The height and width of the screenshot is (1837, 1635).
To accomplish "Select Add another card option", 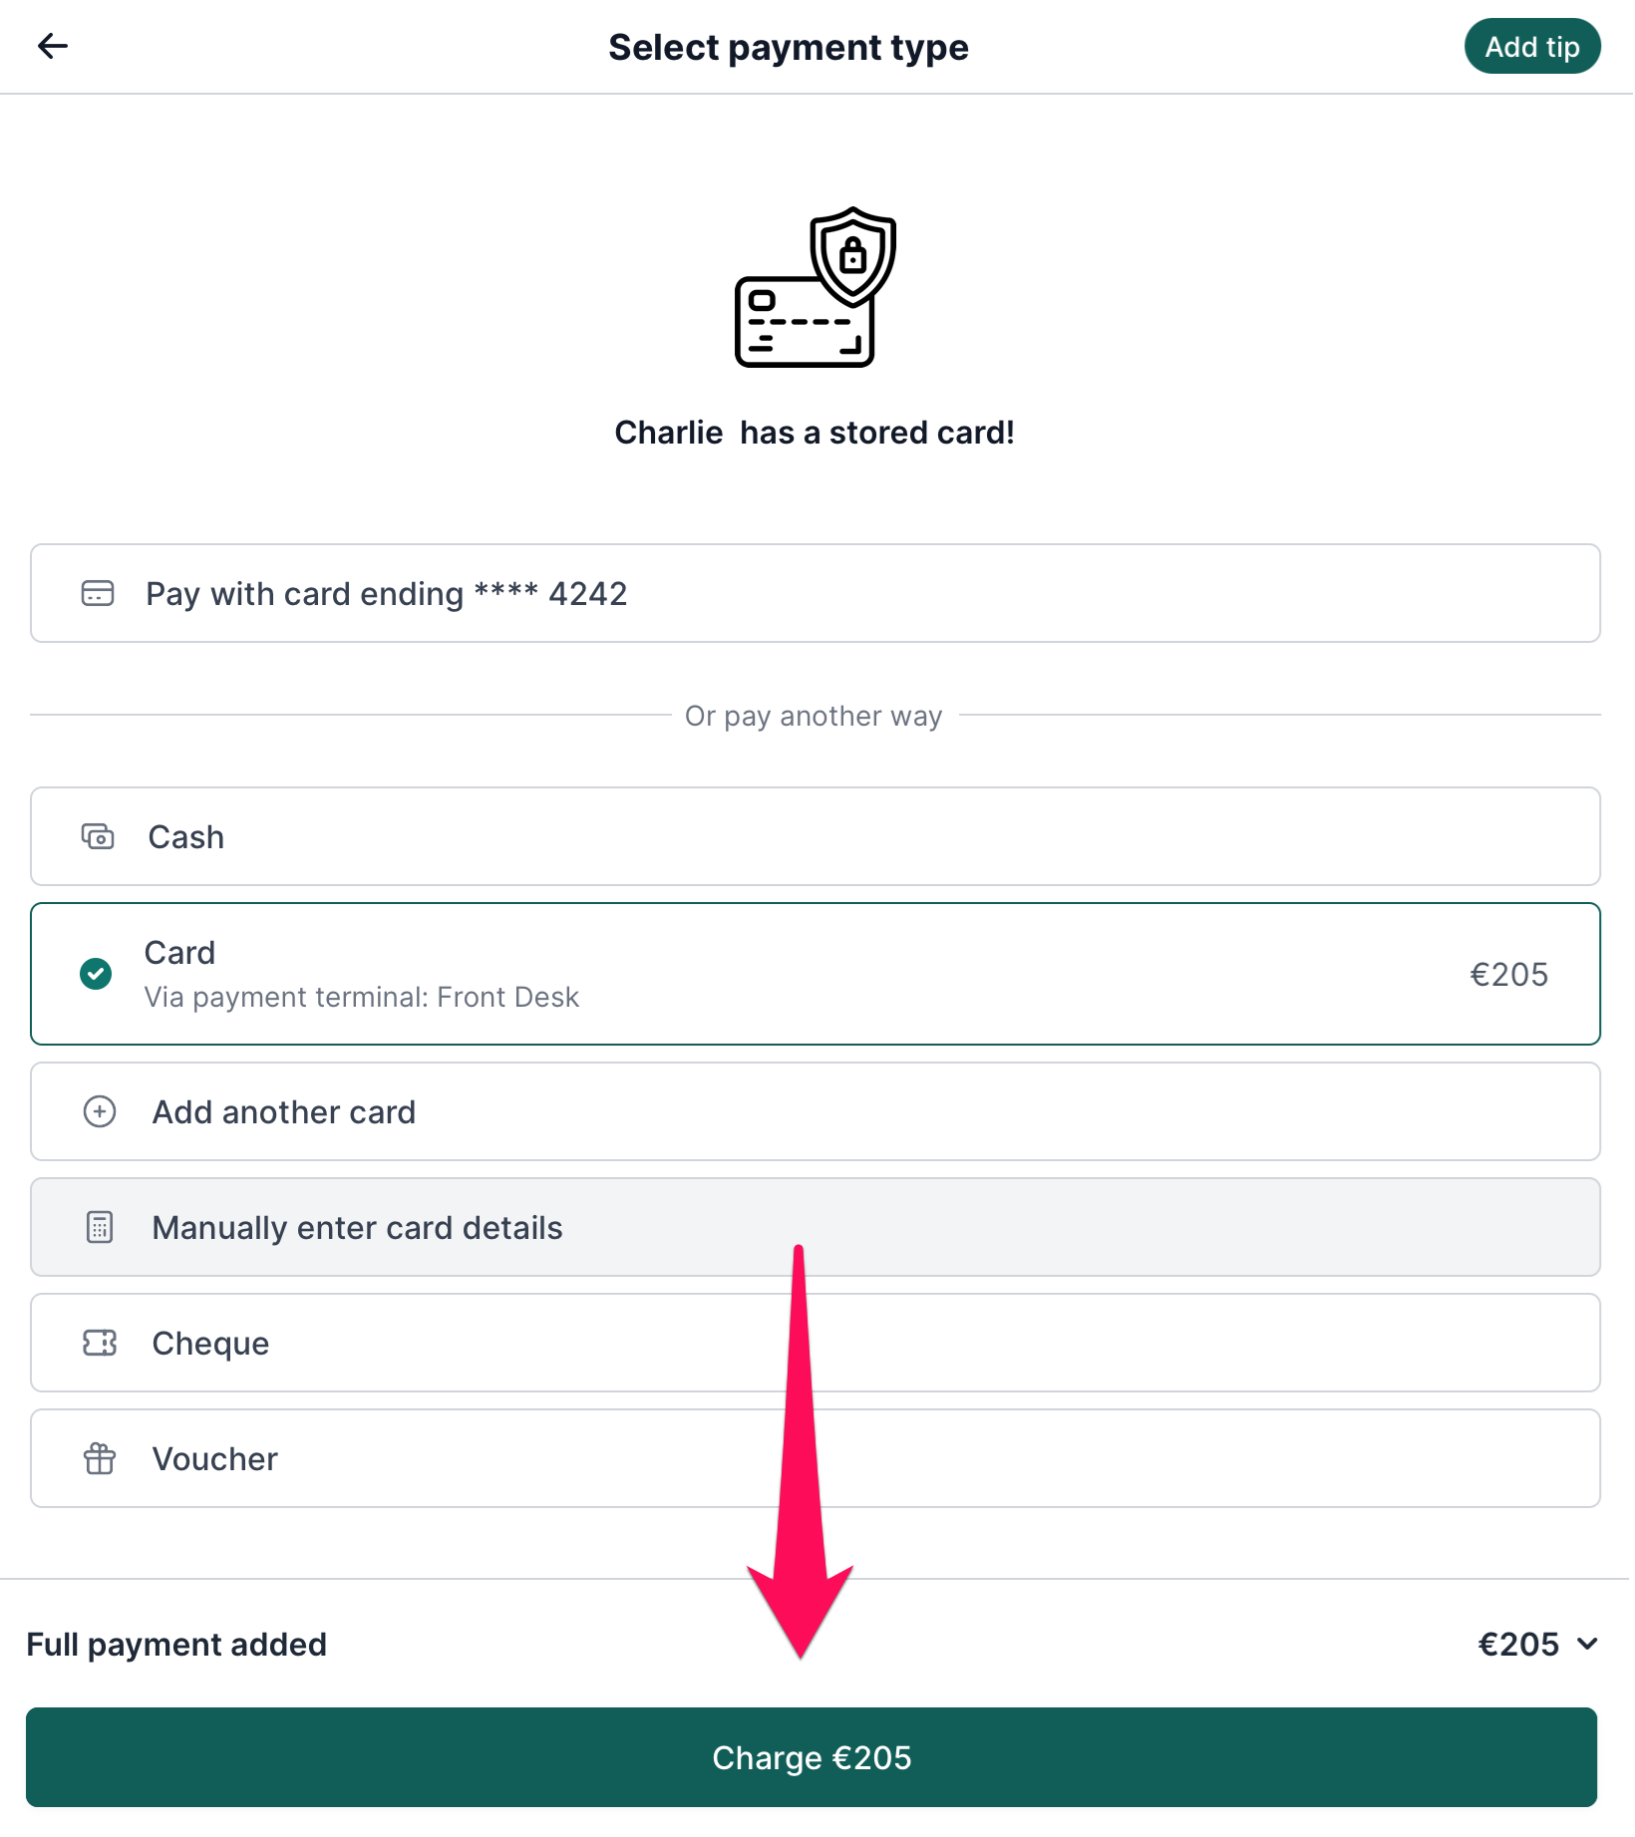I will 816,1111.
